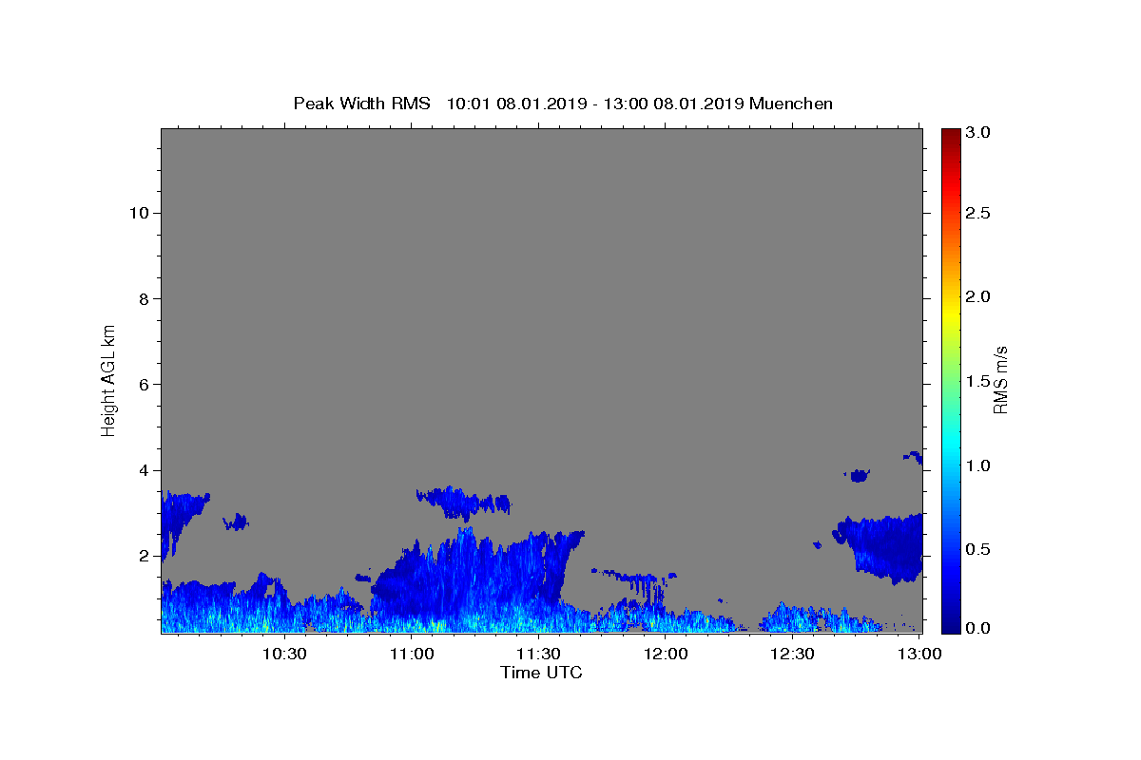Click the height tick label '8'
Screen dimensions: 1141x760
[145, 298]
